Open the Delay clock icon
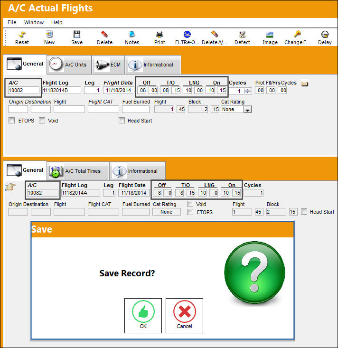Screen dimensions: 338x348 pyautogui.click(x=325, y=34)
